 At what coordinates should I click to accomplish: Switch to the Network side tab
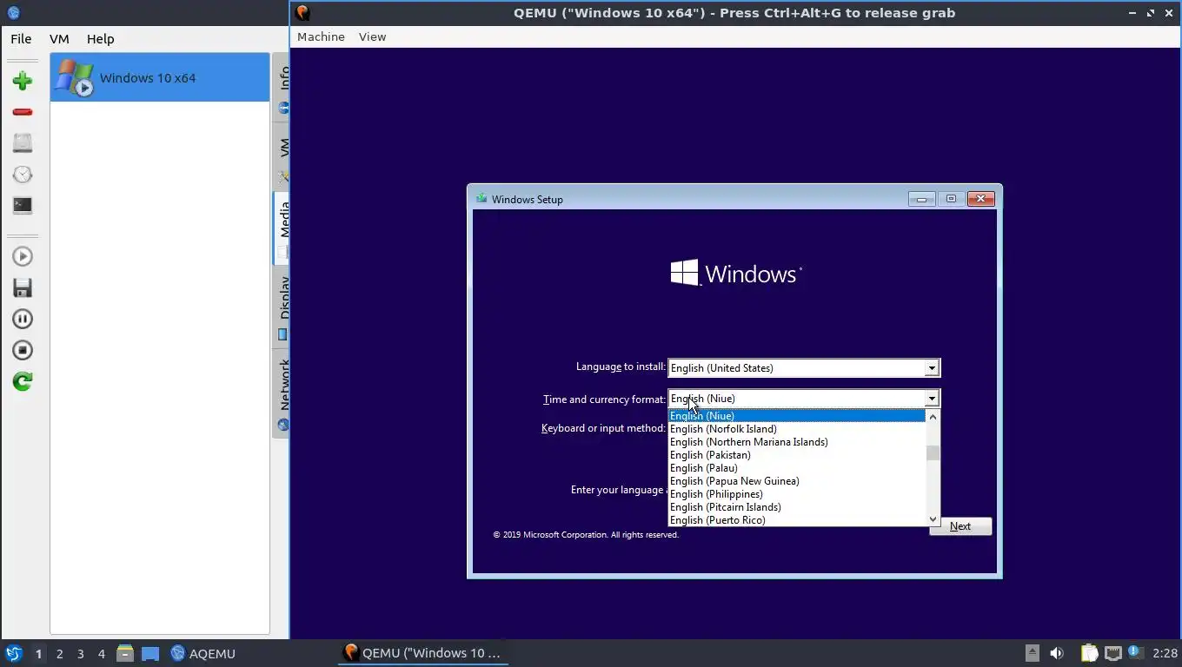[x=282, y=392]
